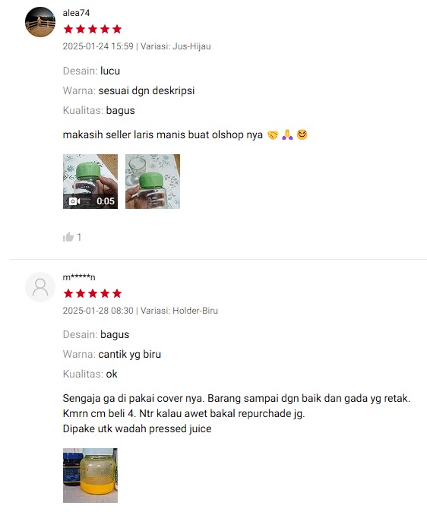Open the orange juice jar review photo
The width and height of the screenshot is (427, 512).
tap(90, 476)
